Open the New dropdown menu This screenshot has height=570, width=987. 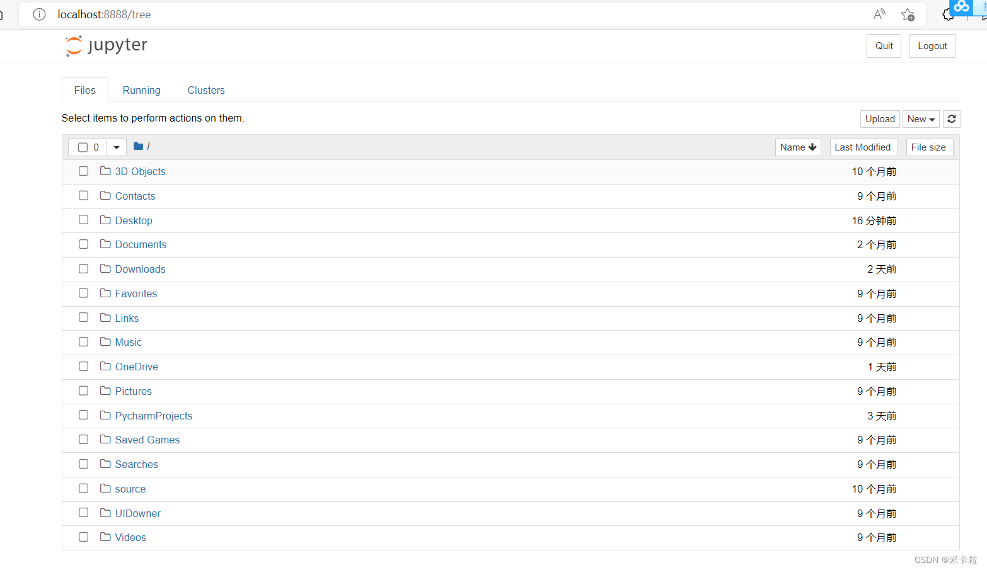click(x=921, y=119)
